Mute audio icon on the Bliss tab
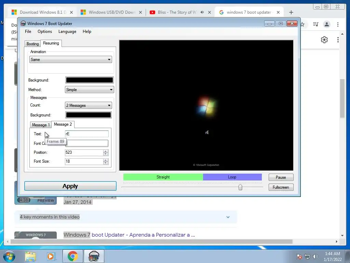 [202, 12]
